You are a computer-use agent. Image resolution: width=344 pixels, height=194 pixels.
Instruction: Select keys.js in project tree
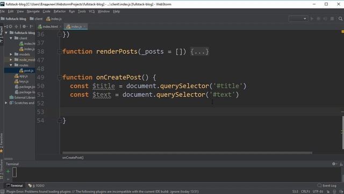(x=21, y=81)
